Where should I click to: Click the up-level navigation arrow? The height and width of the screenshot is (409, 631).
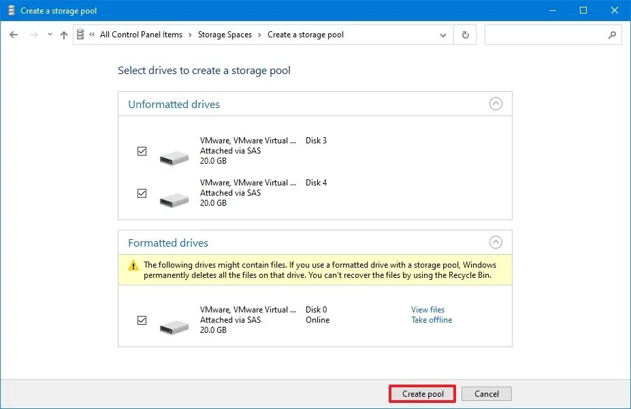point(63,35)
